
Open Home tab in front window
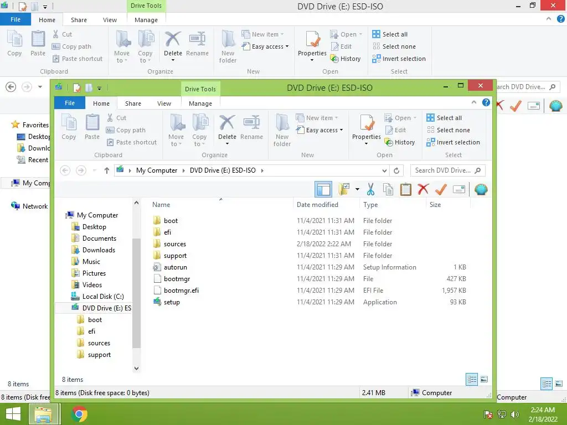click(101, 103)
